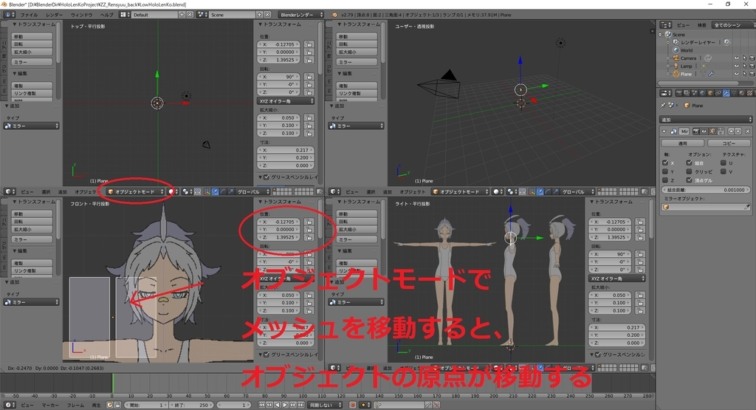
Task: Toggle the Mirror X axis checkbox
Action: click(665, 163)
